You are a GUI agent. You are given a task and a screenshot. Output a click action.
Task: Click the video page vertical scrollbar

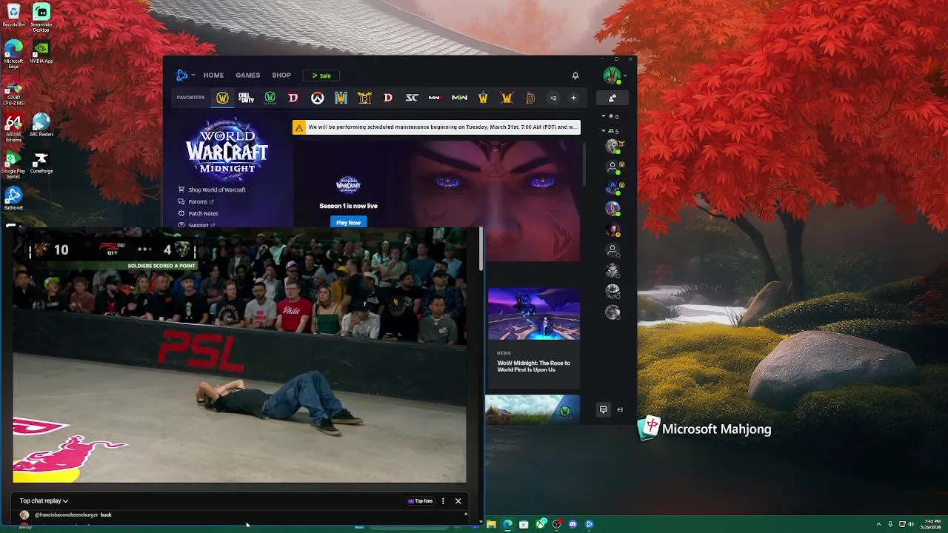click(x=481, y=249)
